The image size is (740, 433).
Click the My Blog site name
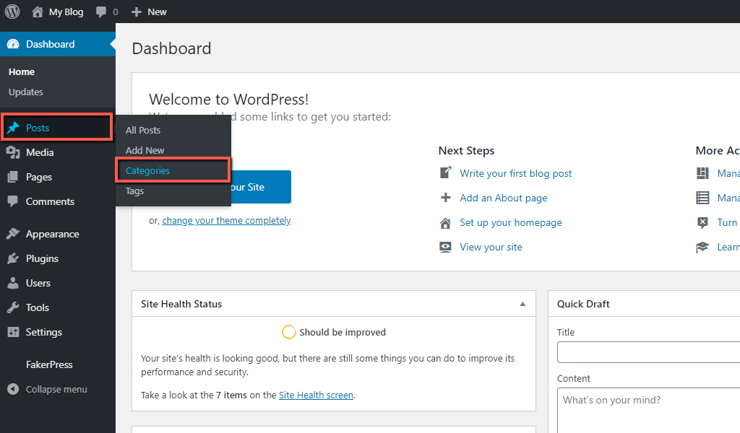pos(66,12)
